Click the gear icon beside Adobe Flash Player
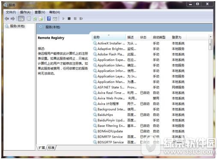This screenshot has width=217, height=160. [95, 54]
